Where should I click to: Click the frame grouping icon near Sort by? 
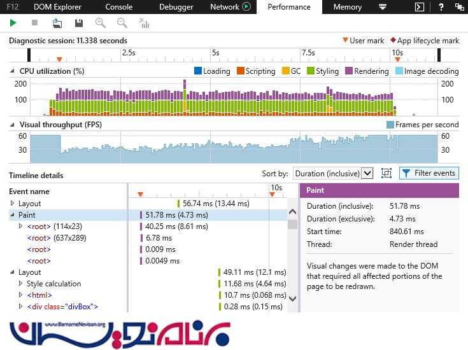pos(386,173)
